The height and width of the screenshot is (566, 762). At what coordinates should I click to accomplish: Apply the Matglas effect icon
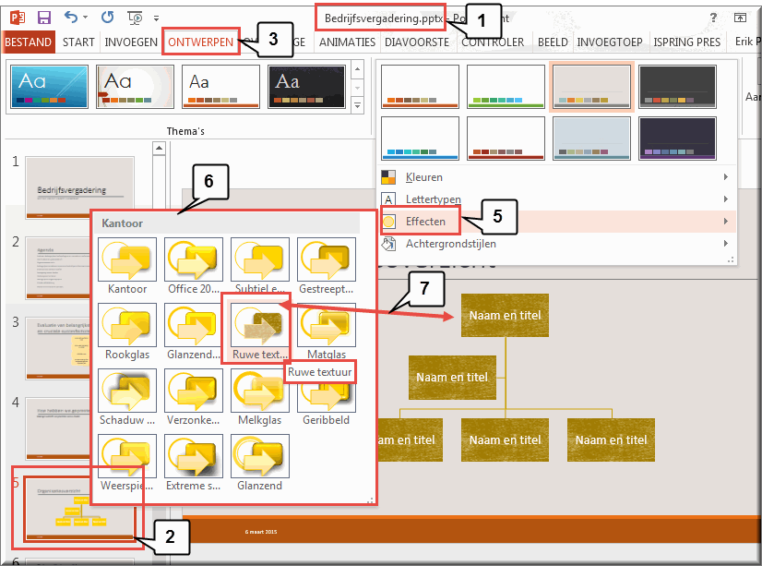pyautogui.click(x=326, y=325)
